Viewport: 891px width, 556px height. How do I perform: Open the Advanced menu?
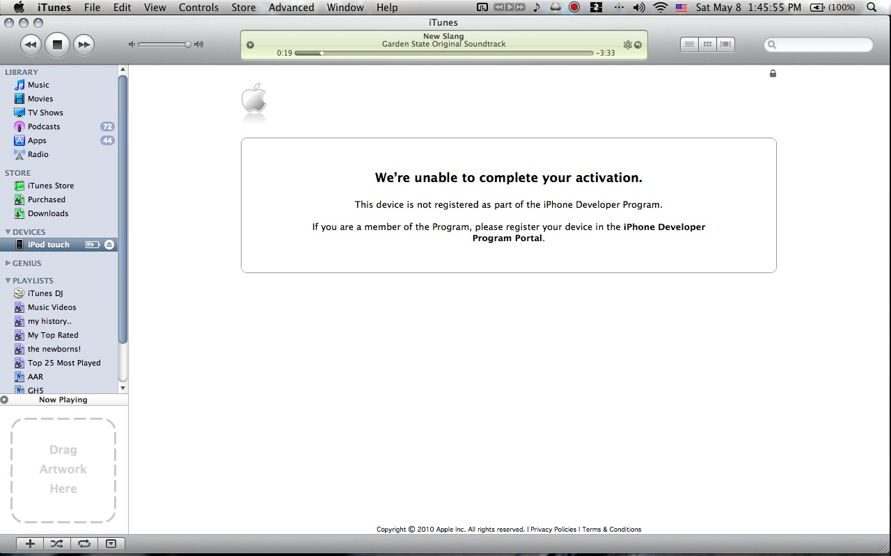pos(291,8)
